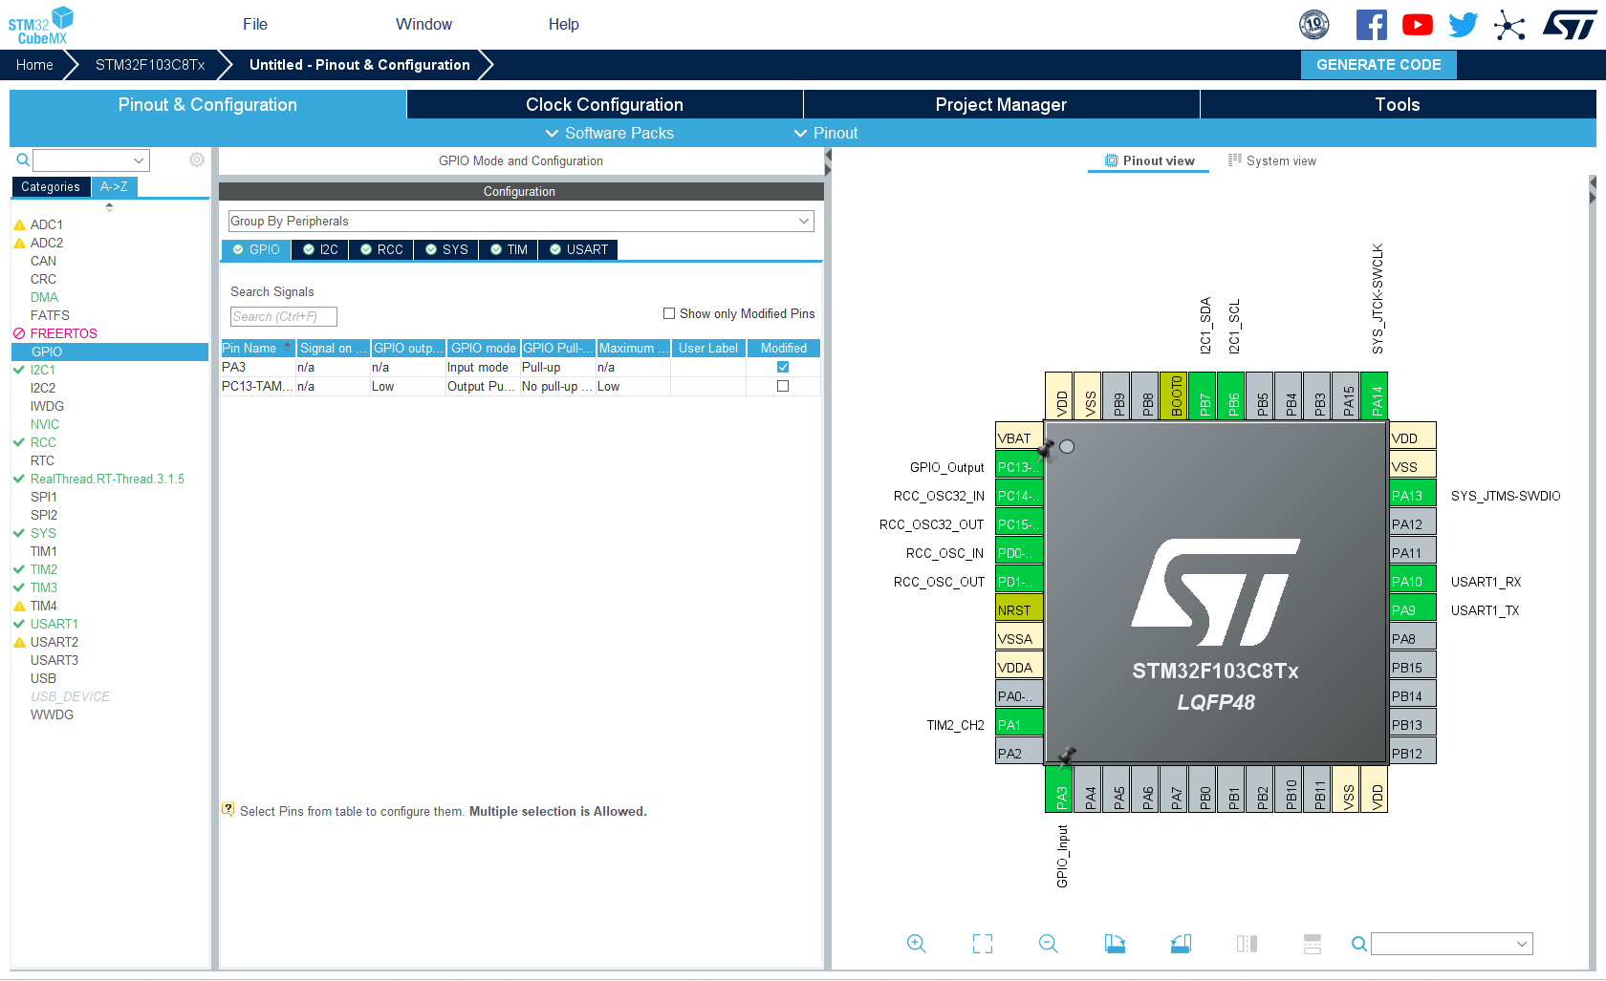This screenshot has height=981, width=1606.
Task: Open the Help menu
Action: [x=564, y=24]
